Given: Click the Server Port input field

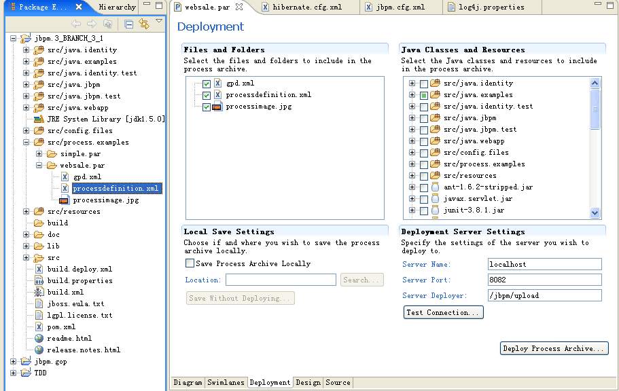Looking at the screenshot, I should pos(545,280).
